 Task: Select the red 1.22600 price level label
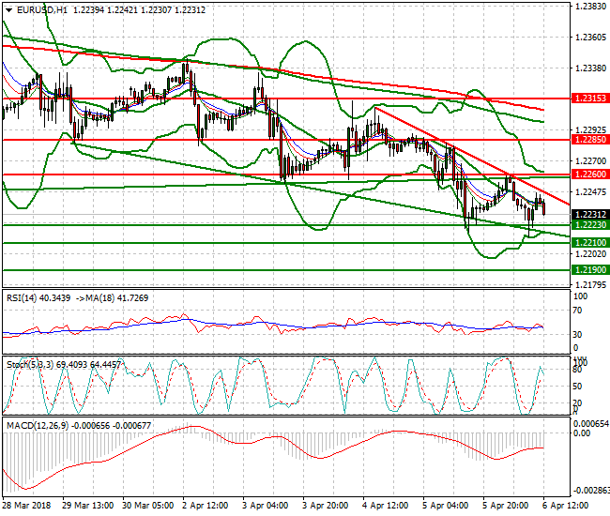pyautogui.click(x=590, y=175)
